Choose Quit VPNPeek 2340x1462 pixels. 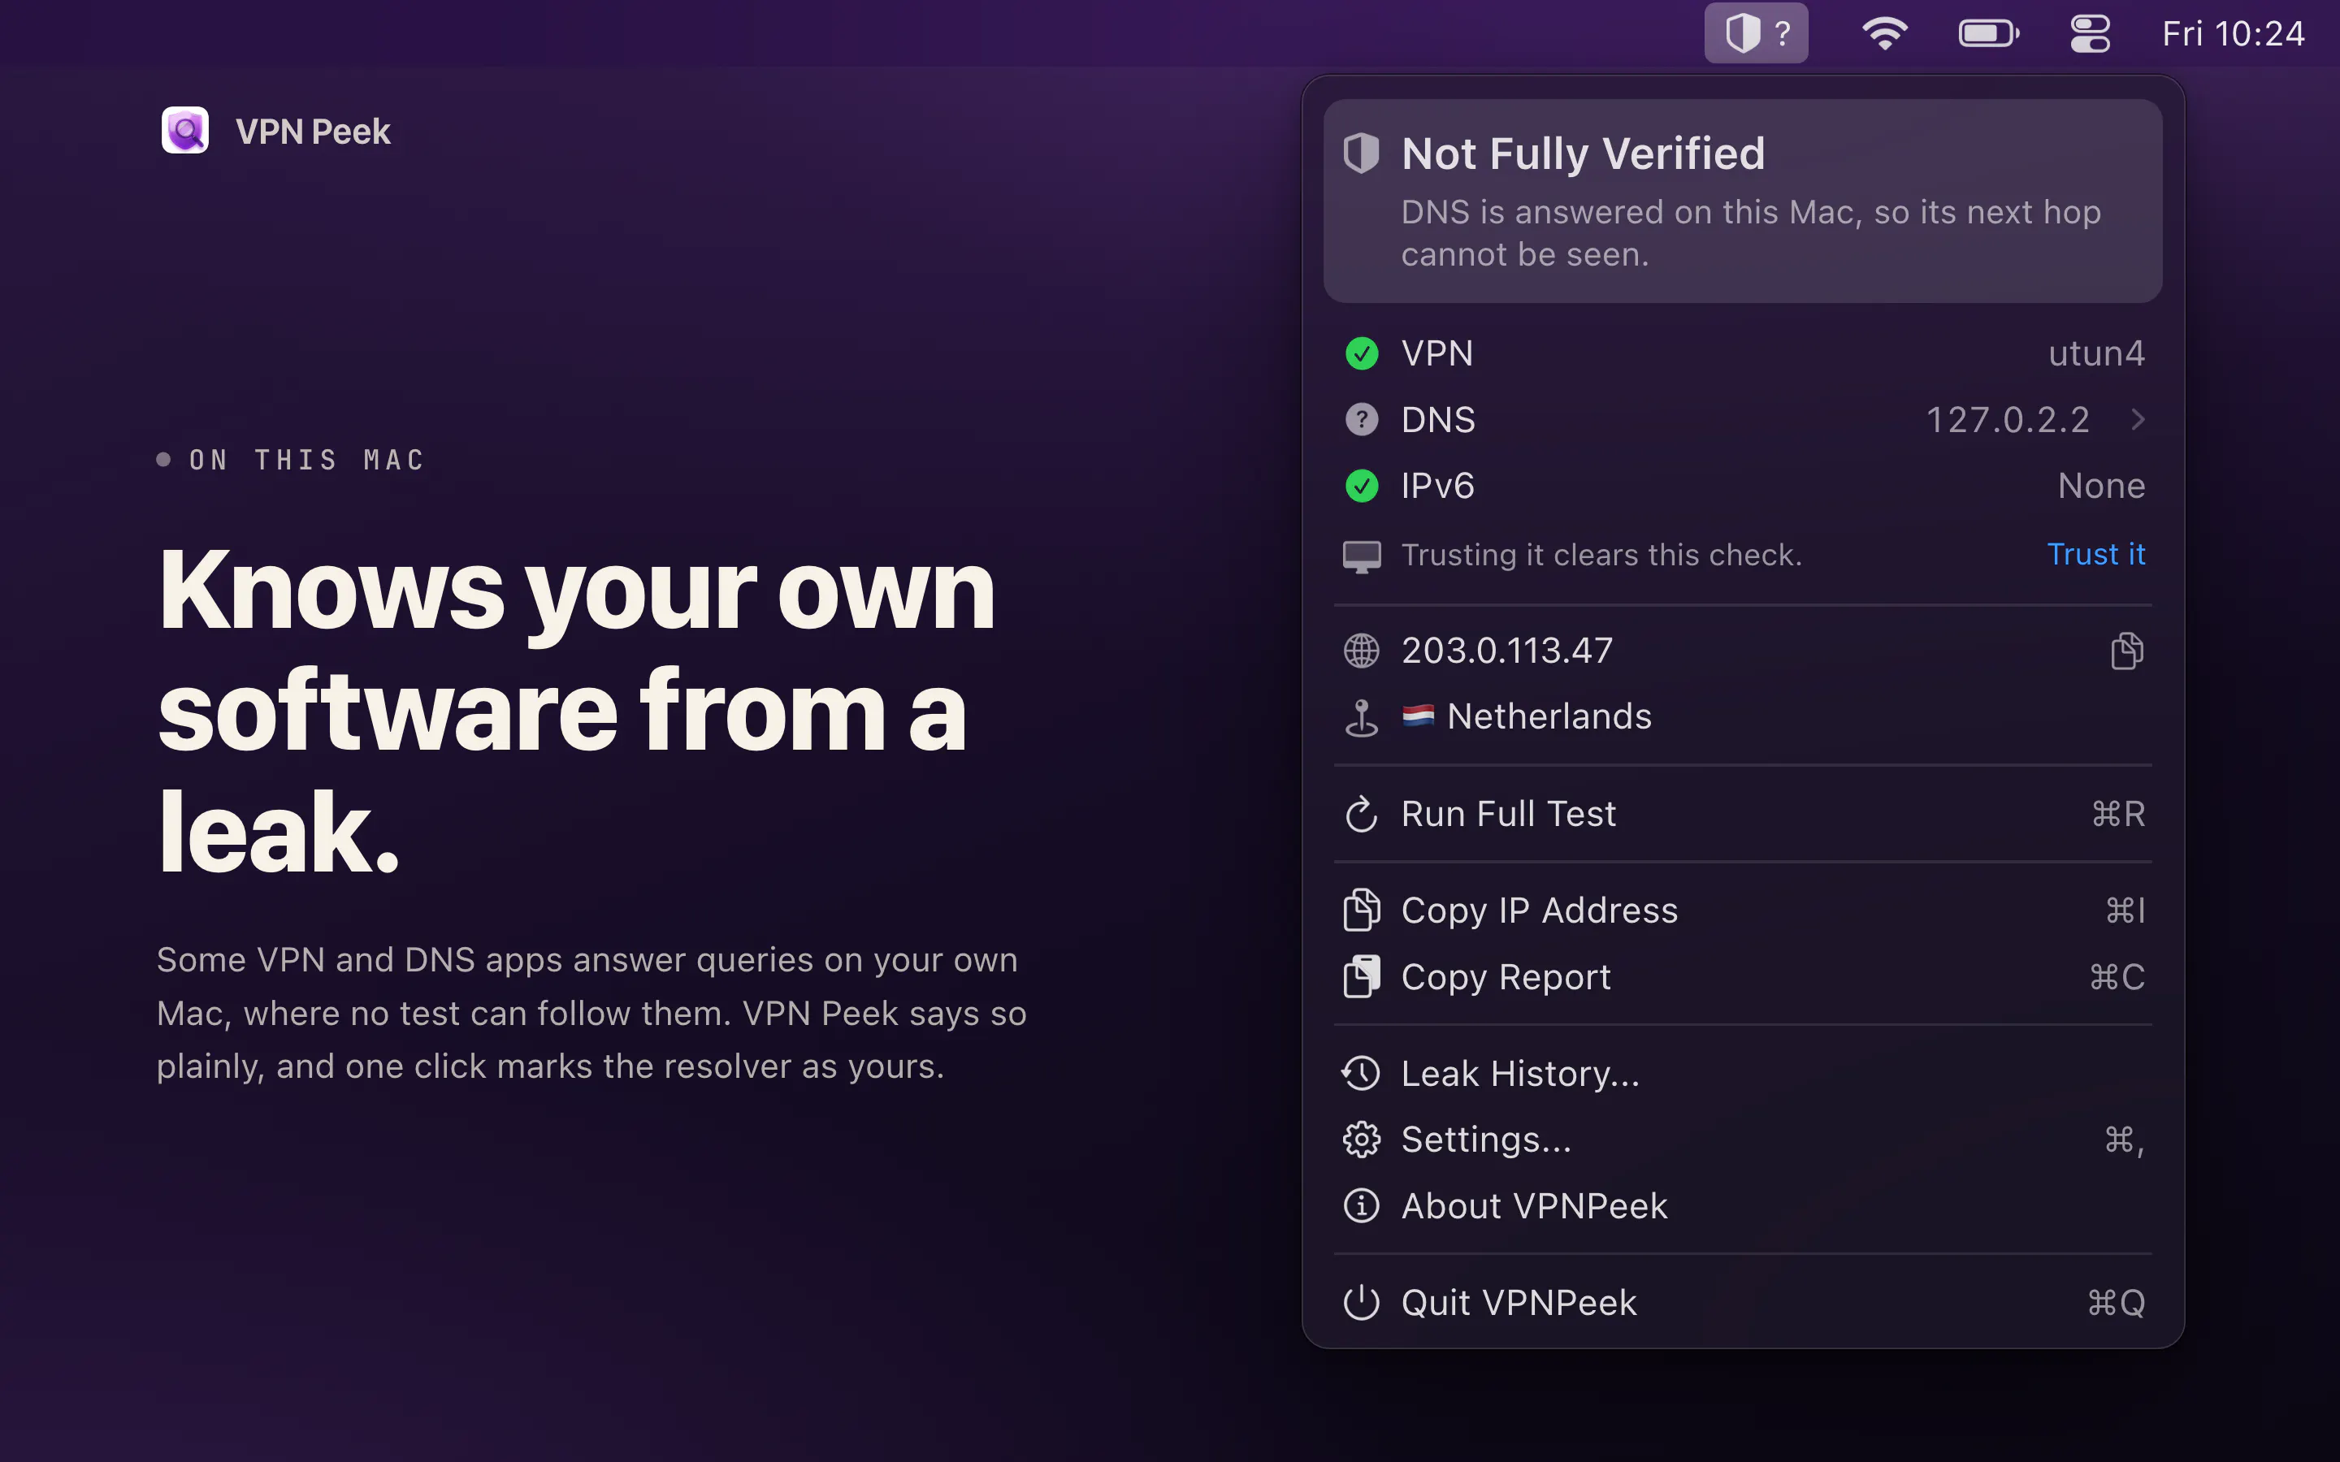(1743, 1303)
